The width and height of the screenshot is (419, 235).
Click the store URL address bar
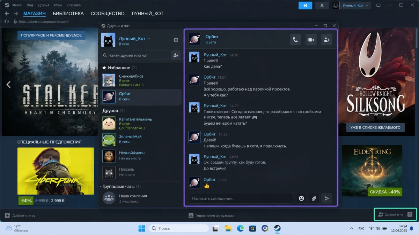[x=44, y=22]
